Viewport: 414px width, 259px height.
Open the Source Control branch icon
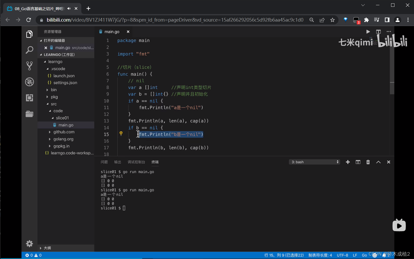(x=29, y=66)
